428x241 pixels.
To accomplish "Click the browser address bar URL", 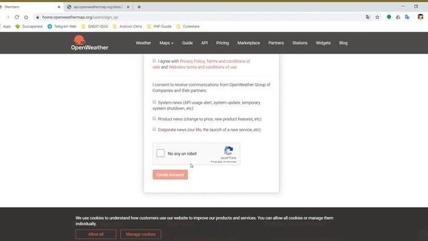I will 80,17.
